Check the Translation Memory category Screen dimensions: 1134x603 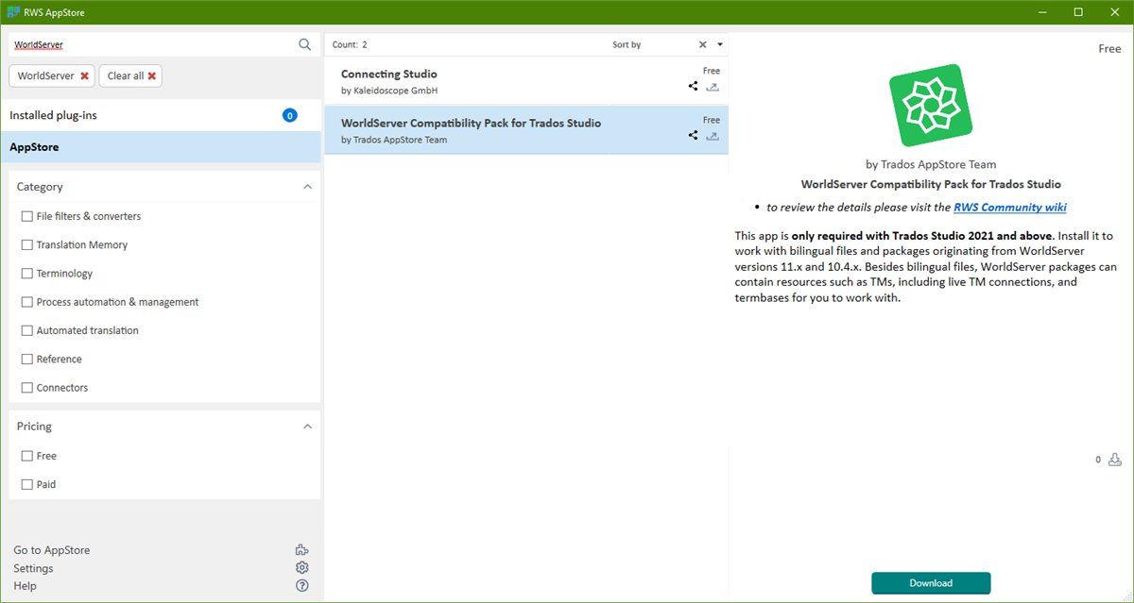[x=26, y=244]
